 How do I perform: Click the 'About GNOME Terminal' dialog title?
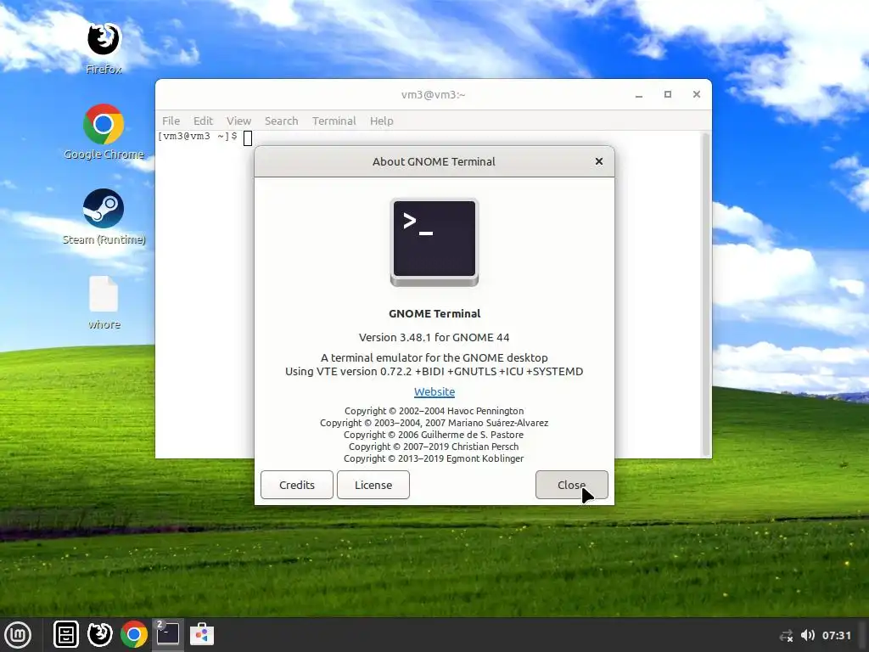pos(434,161)
